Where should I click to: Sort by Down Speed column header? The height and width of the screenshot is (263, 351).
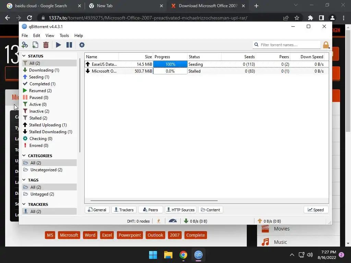pos(307,57)
